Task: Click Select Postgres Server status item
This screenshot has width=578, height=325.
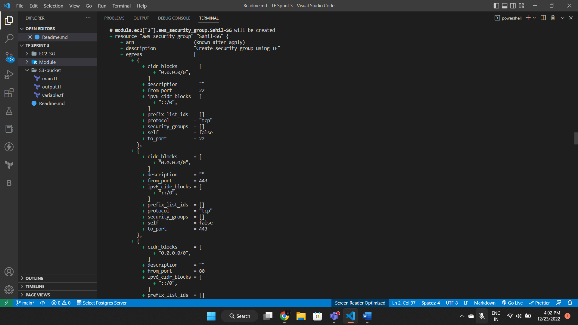Action: pyautogui.click(x=102, y=303)
